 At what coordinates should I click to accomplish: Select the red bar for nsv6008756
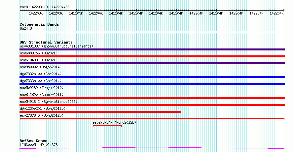pyautogui.click(x=152, y=56)
